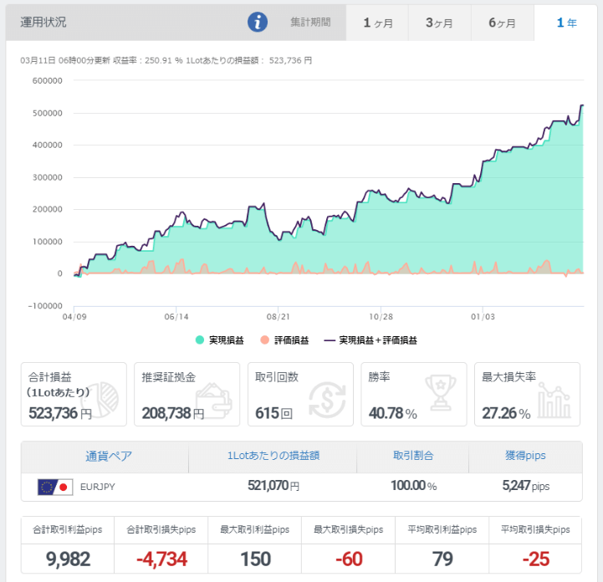The height and width of the screenshot is (582, 603).
Task: Click the bar chart icon in 最大損失率 card
Action: pos(554,400)
